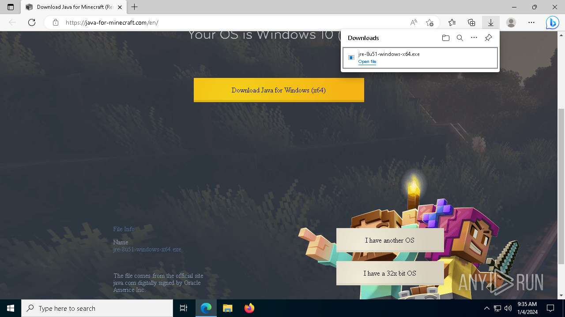Screen dimensions: 565x317
Task: Open more options in Downloads panel
Action: pyautogui.click(x=474, y=38)
